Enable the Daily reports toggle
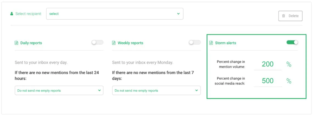 click(x=97, y=42)
